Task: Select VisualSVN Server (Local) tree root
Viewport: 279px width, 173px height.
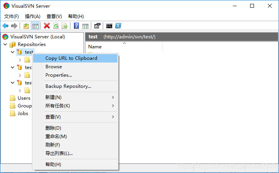Action: [38, 37]
